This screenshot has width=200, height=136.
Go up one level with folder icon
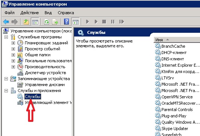26,22
